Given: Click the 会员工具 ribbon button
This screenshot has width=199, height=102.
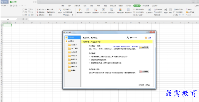Looking at the screenshot, I should pos(190,12).
